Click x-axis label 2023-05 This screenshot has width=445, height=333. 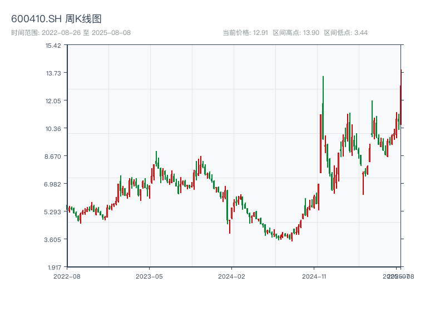click(149, 276)
